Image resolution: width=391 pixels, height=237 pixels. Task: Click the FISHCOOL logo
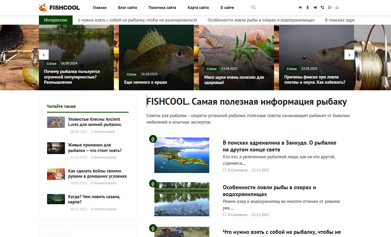[x=59, y=8]
